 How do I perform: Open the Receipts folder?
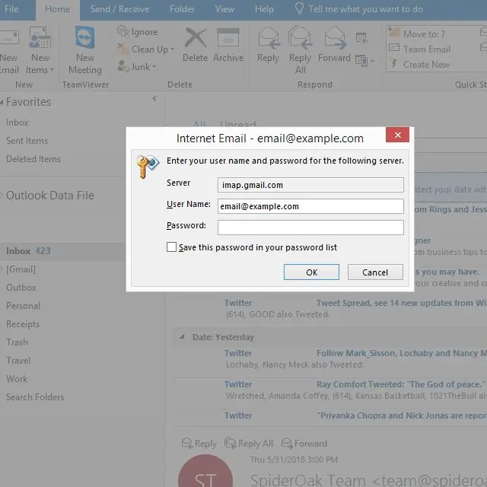point(23,324)
